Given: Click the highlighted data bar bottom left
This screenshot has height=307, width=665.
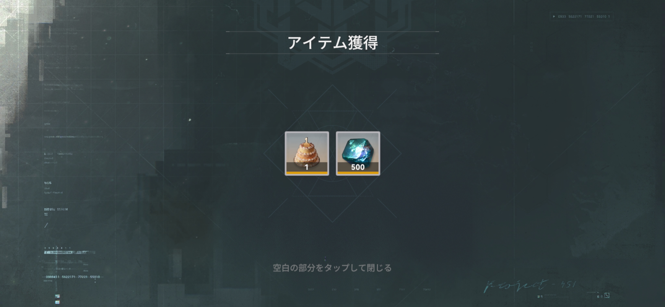Looking at the screenshot, I should point(70,252).
